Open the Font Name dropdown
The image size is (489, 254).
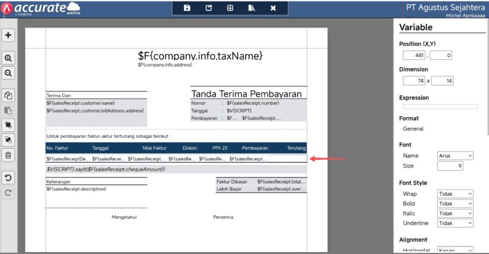(455, 156)
